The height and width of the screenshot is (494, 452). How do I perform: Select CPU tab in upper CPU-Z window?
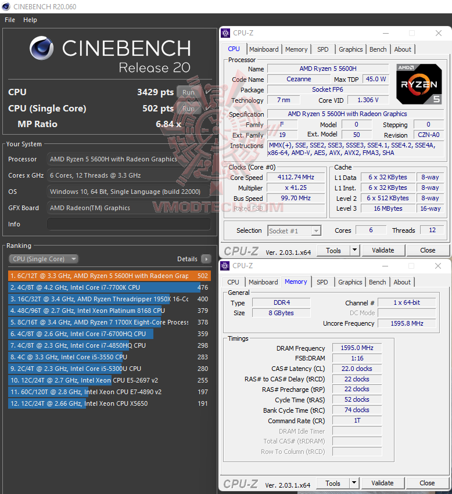(x=234, y=49)
